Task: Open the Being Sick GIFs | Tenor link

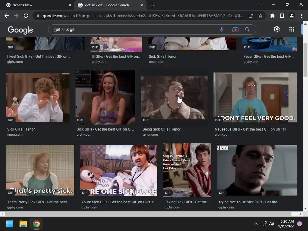Action: point(161,129)
